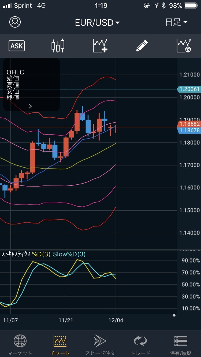Switch to the 保有/履歴 tab
Viewport: 201px width, 357px height.
181,345
